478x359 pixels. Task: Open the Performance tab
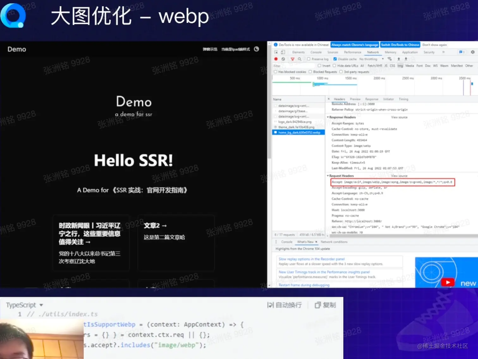point(352,52)
